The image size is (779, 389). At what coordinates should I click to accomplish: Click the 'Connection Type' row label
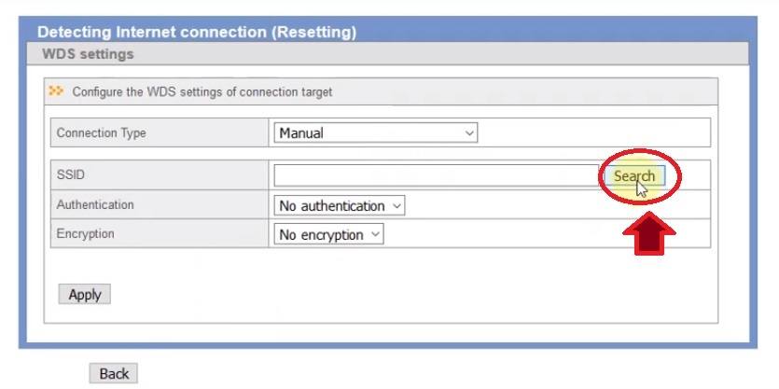(x=102, y=132)
